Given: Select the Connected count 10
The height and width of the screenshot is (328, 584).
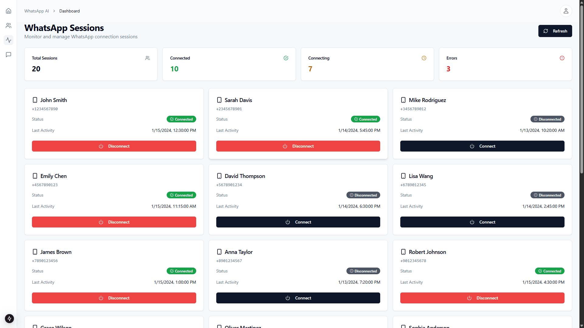Looking at the screenshot, I should (x=174, y=69).
